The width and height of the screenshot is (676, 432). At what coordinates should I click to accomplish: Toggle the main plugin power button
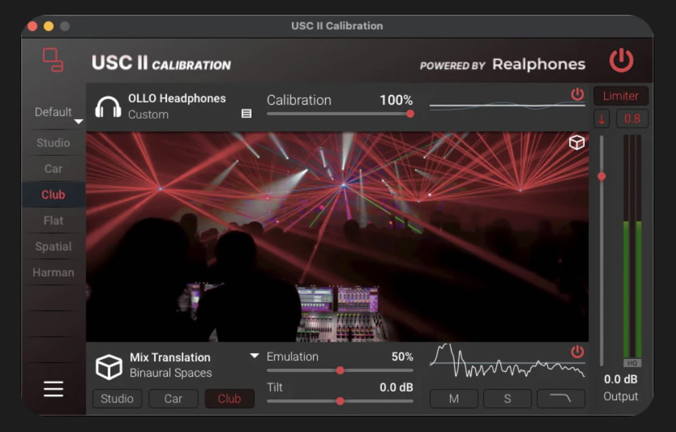[x=621, y=61]
